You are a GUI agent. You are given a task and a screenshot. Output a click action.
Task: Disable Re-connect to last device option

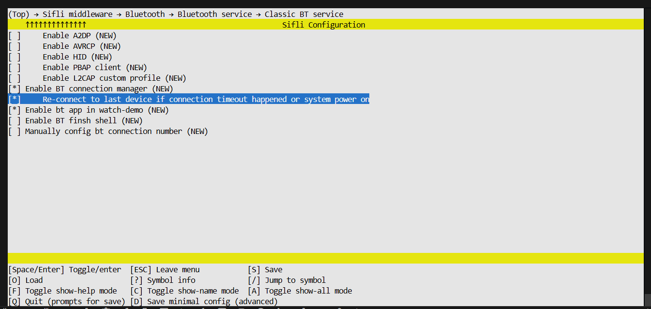click(15, 99)
